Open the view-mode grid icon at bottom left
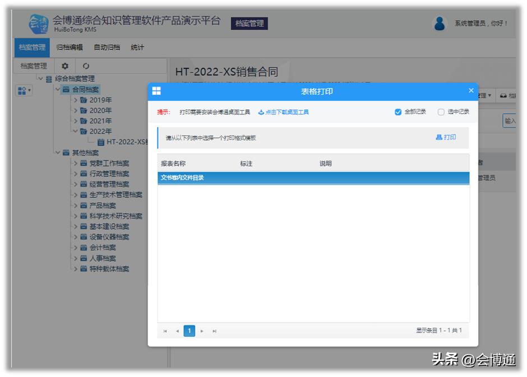 (22, 91)
